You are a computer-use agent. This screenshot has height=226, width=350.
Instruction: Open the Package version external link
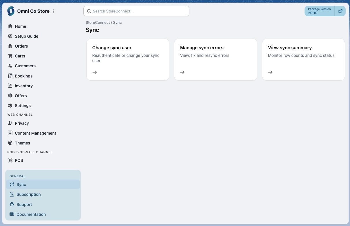tap(340, 11)
